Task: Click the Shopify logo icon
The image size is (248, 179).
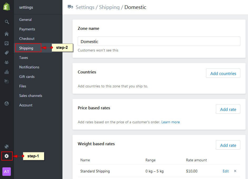Action: pyautogui.click(x=7, y=7)
